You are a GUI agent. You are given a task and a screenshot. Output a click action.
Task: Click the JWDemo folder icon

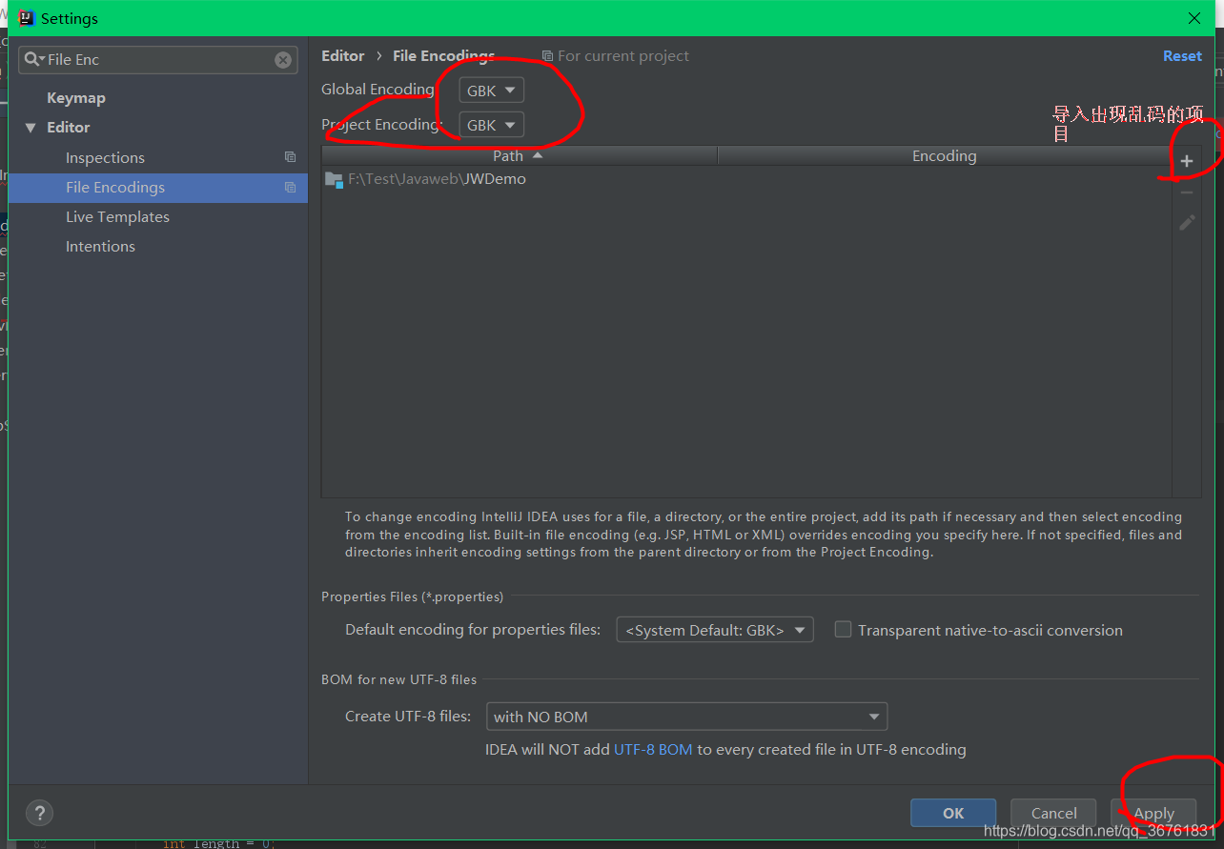click(334, 179)
